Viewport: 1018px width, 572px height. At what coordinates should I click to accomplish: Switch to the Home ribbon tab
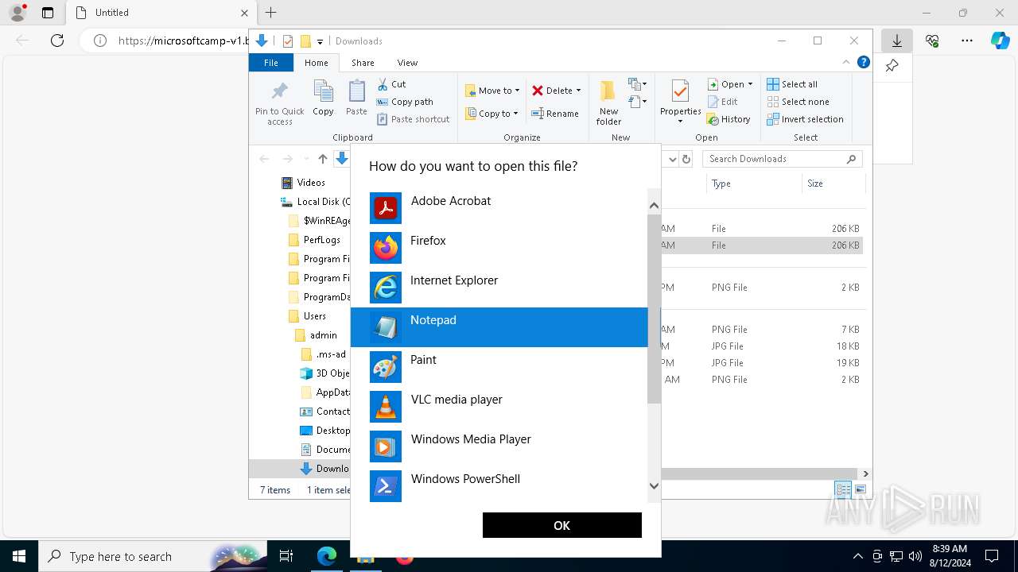click(316, 63)
